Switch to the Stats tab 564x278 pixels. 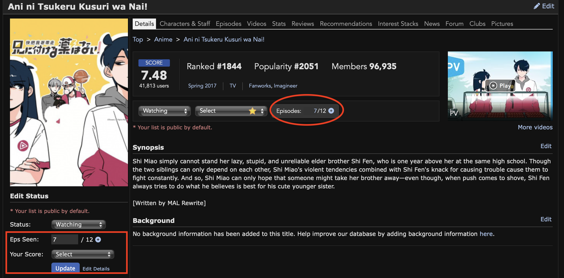[x=278, y=24]
